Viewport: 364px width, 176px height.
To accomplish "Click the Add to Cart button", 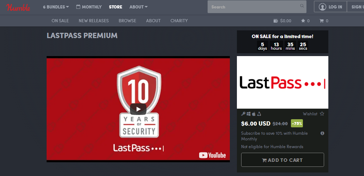I will tap(282, 160).
